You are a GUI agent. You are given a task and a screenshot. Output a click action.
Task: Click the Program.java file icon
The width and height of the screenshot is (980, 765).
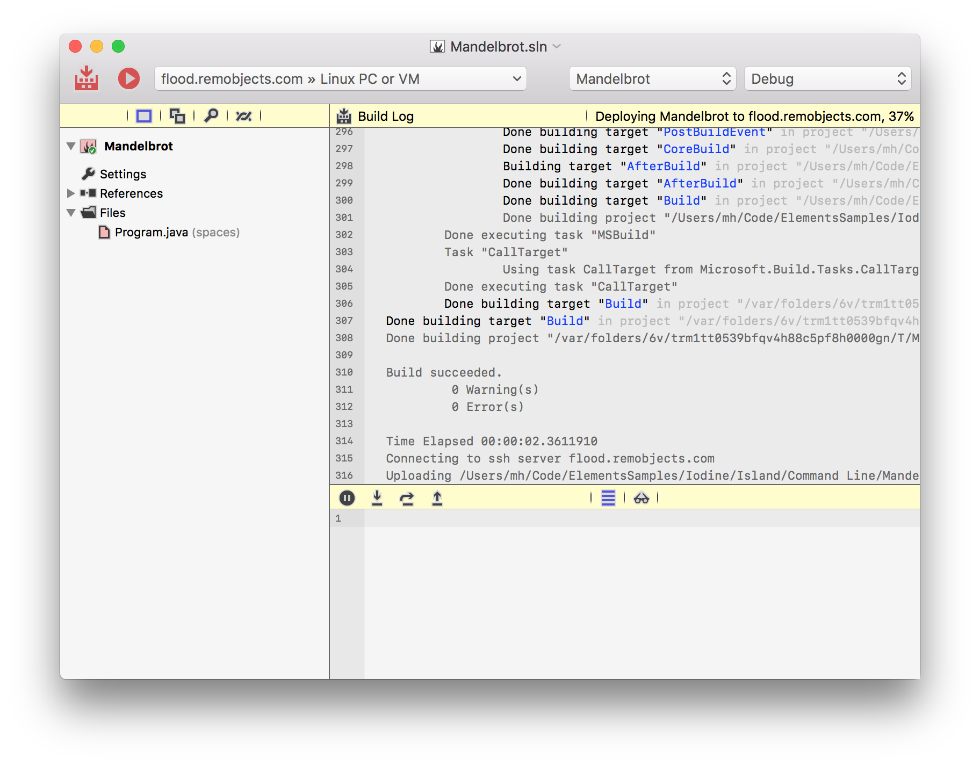[x=104, y=232]
